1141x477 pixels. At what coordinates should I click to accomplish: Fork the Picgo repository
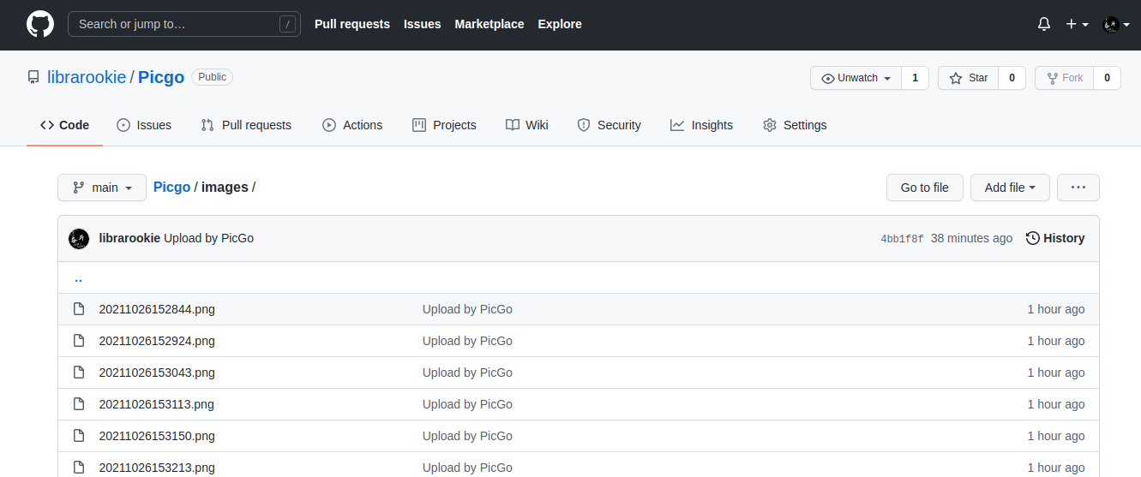click(1064, 78)
